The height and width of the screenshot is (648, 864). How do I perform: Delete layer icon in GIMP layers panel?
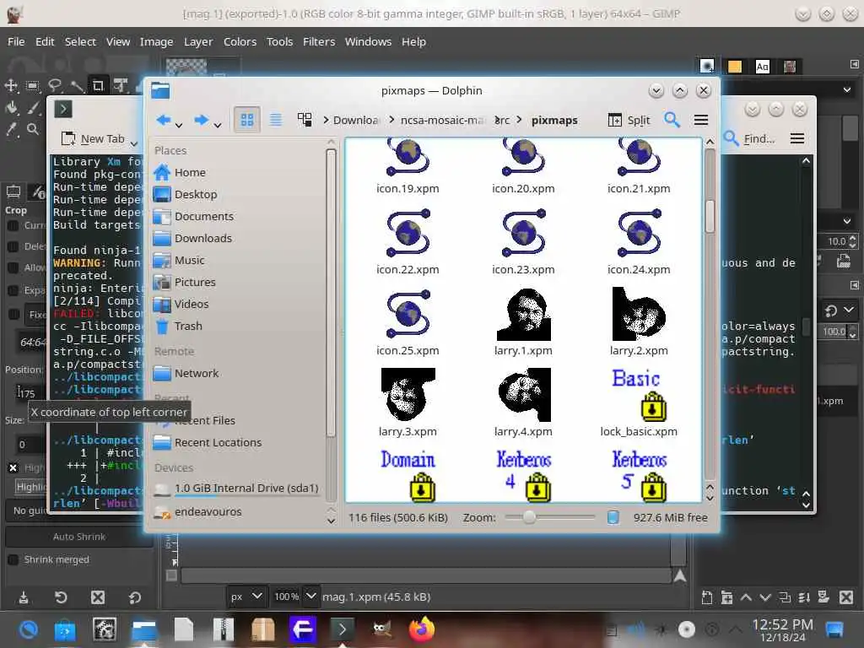click(846, 597)
